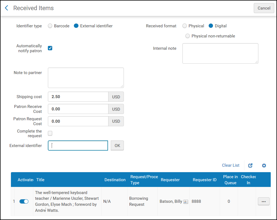
Task: Select the Barcode identifier type
Action: click(x=50, y=26)
